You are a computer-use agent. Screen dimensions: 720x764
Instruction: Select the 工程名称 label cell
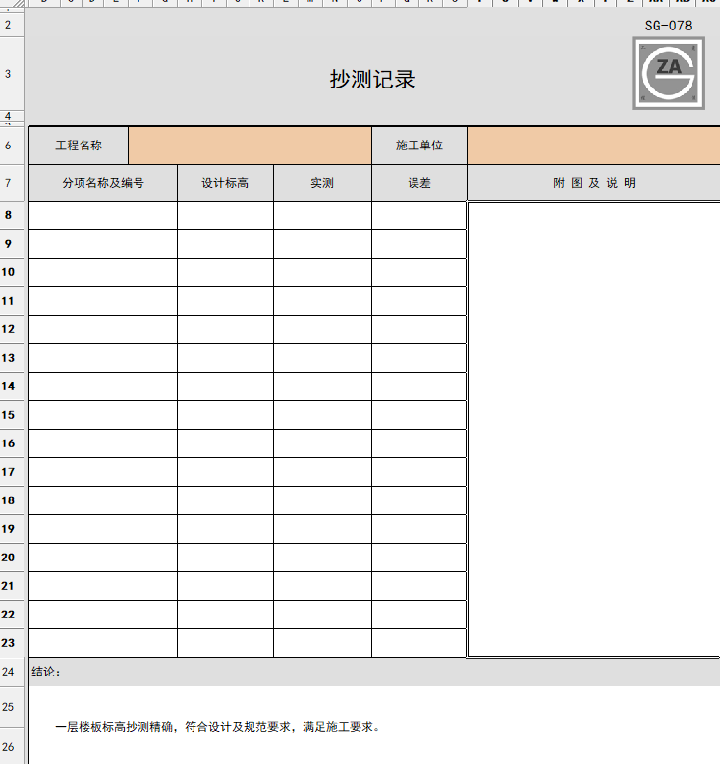(79, 146)
